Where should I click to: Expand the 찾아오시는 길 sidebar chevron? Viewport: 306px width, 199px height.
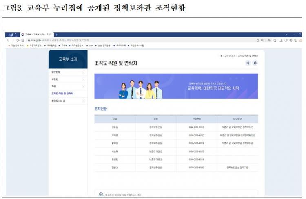pyautogui.click(x=84, y=101)
